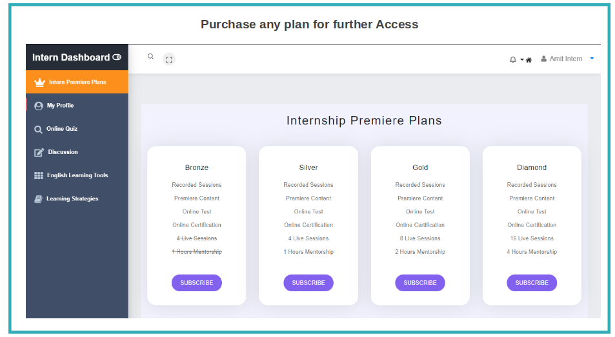This screenshot has height=337, width=615.
Task: Toggle fullscreen using the expand icon
Action: (x=168, y=59)
